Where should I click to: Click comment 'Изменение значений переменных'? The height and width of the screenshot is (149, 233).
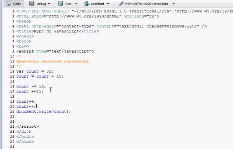[53, 62]
